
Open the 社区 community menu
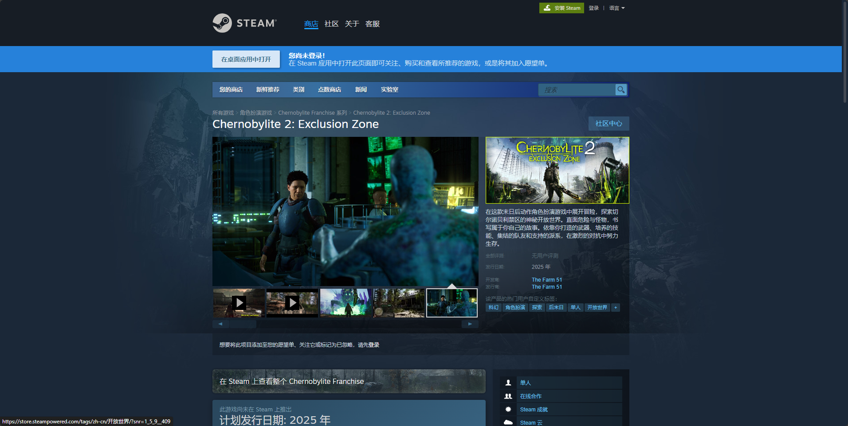point(332,24)
